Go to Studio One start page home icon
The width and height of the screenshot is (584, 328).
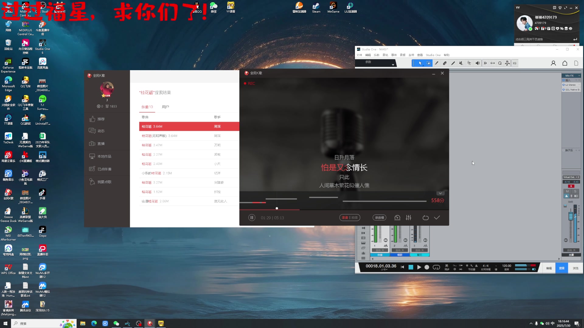[x=565, y=63]
